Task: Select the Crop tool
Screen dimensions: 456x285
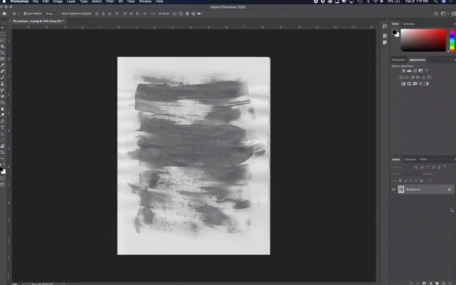Action: click(x=2, y=53)
